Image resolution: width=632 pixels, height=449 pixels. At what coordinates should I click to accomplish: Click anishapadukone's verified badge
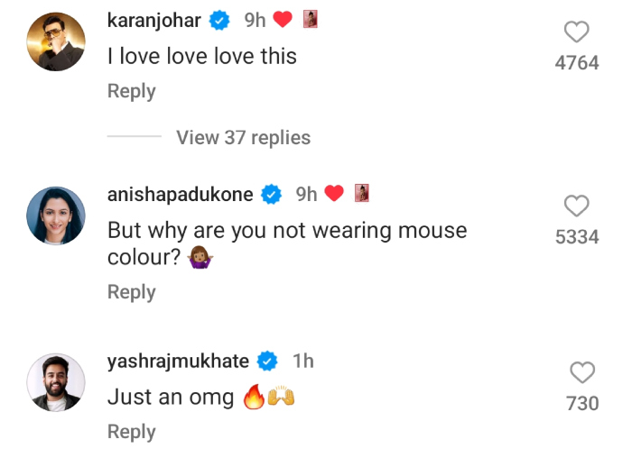click(x=271, y=194)
